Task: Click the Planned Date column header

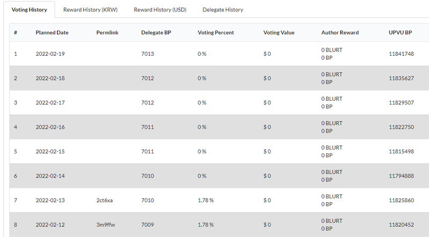Action: pyautogui.click(x=52, y=33)
